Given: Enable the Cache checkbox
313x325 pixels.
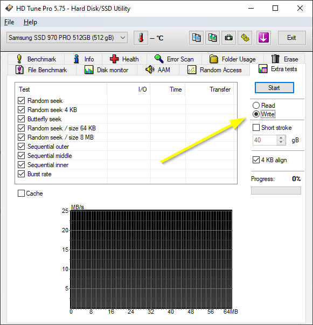Looking at the screenshot, I should pyautogui.click(x=21, y=193).
